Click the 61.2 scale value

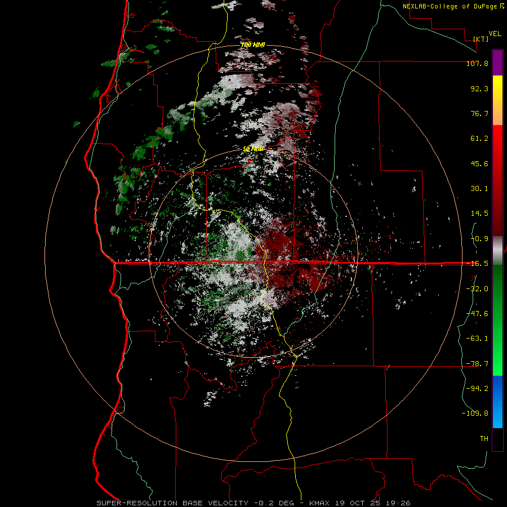479,139
